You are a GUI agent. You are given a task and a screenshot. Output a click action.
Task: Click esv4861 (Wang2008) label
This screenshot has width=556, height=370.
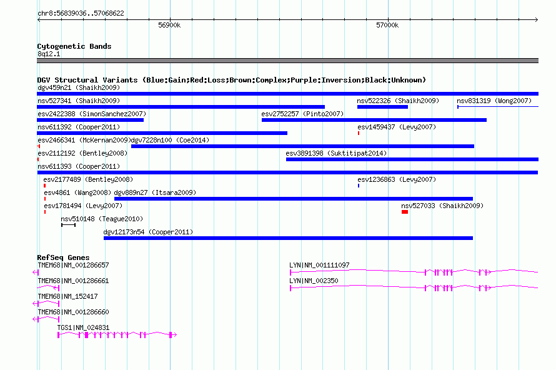click(77, 192)
